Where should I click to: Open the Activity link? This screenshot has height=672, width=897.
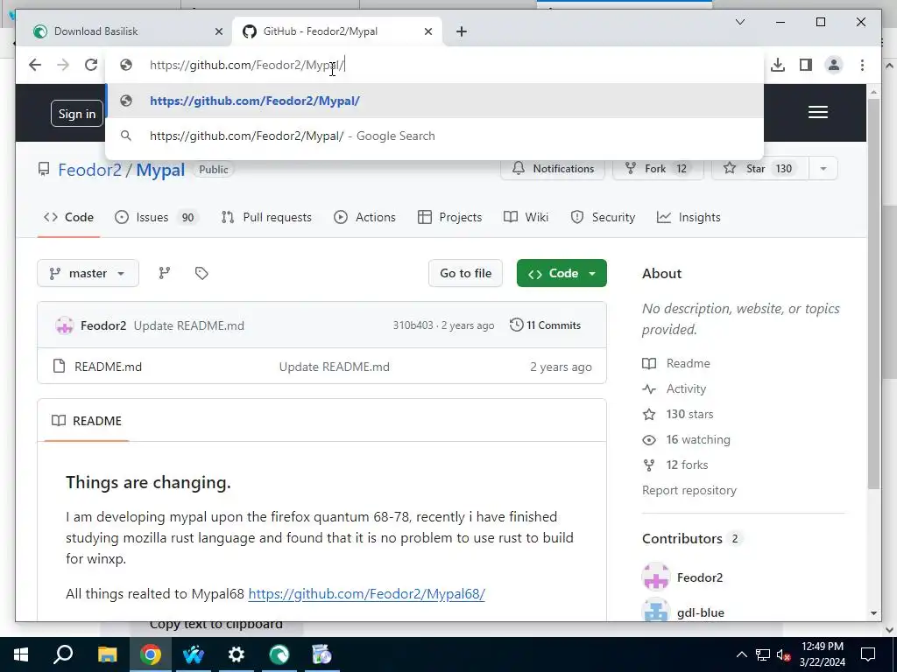click(x=675, y=389)
